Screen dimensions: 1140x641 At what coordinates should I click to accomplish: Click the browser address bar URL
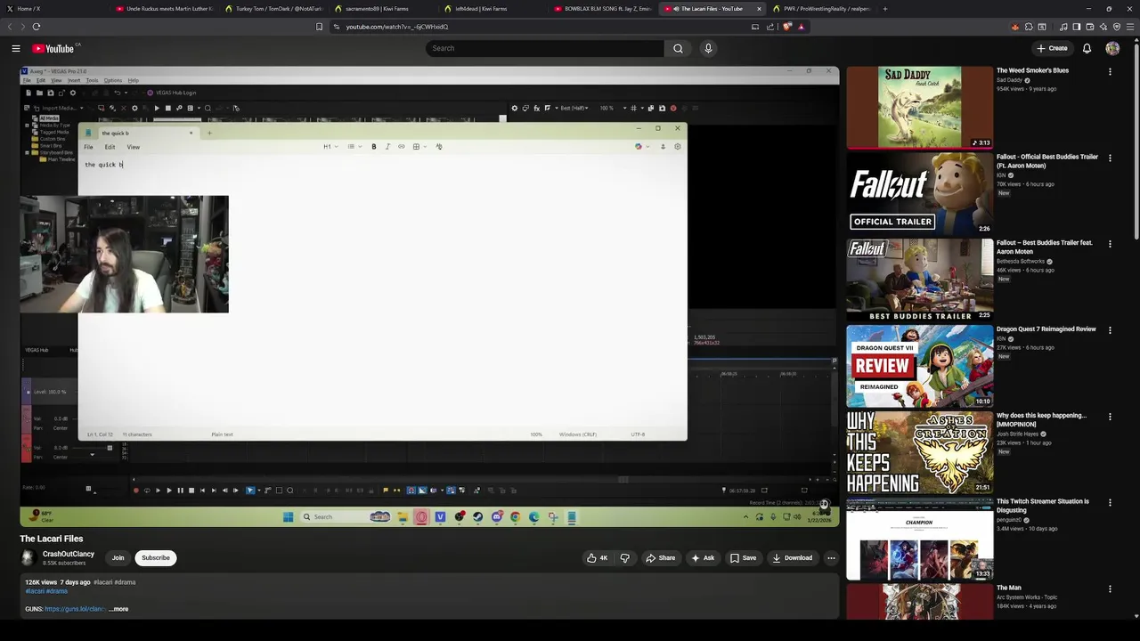(397, 27)
